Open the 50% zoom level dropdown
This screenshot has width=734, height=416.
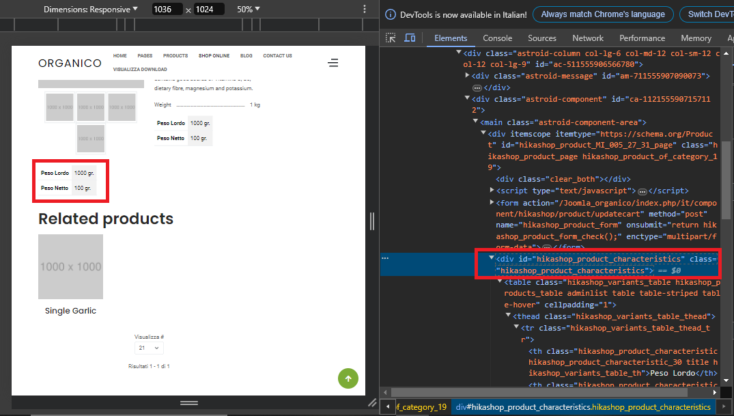[249, 10]
